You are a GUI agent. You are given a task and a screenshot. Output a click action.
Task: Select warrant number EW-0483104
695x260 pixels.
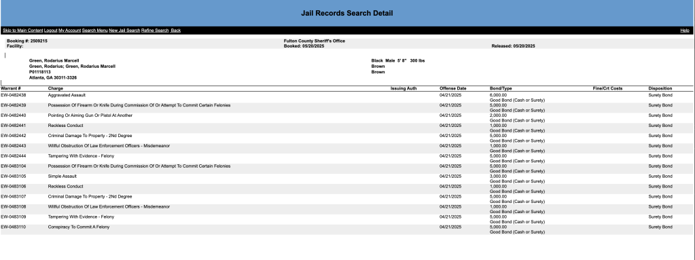pos(14,166)
